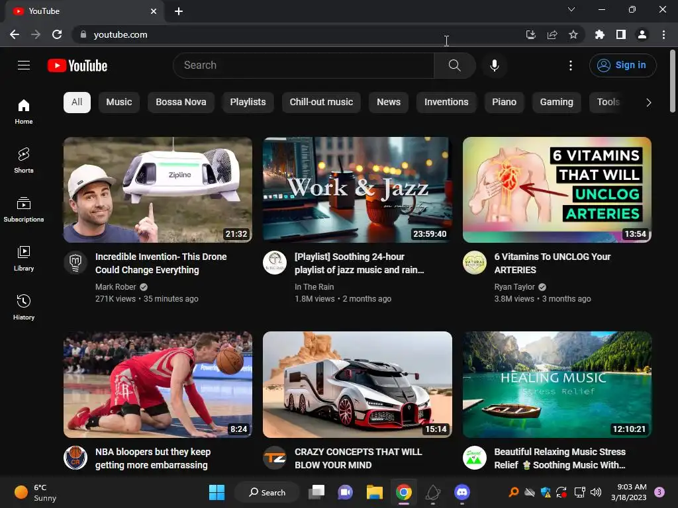Viewport: 678px width, 508px height.
Task: Click Mark Rober channel avatar
Action: point(75,262)
